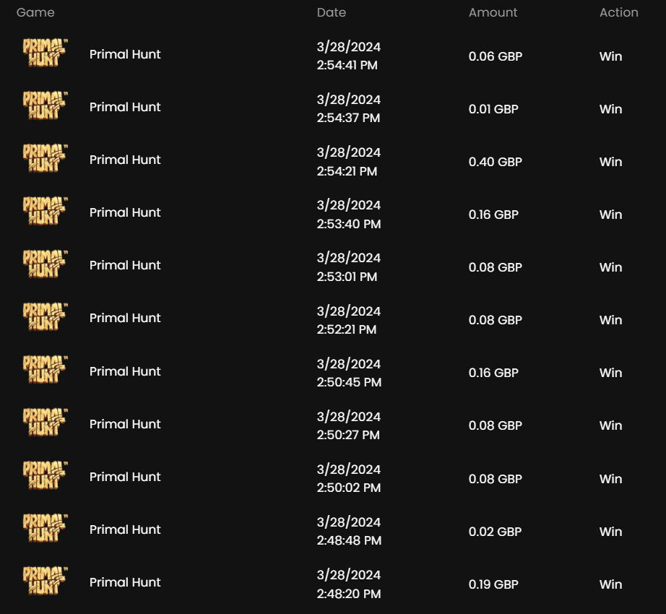Click the Date column header
Image resolution: width=666 pixels, height=614 pixels.
(332, 12)
